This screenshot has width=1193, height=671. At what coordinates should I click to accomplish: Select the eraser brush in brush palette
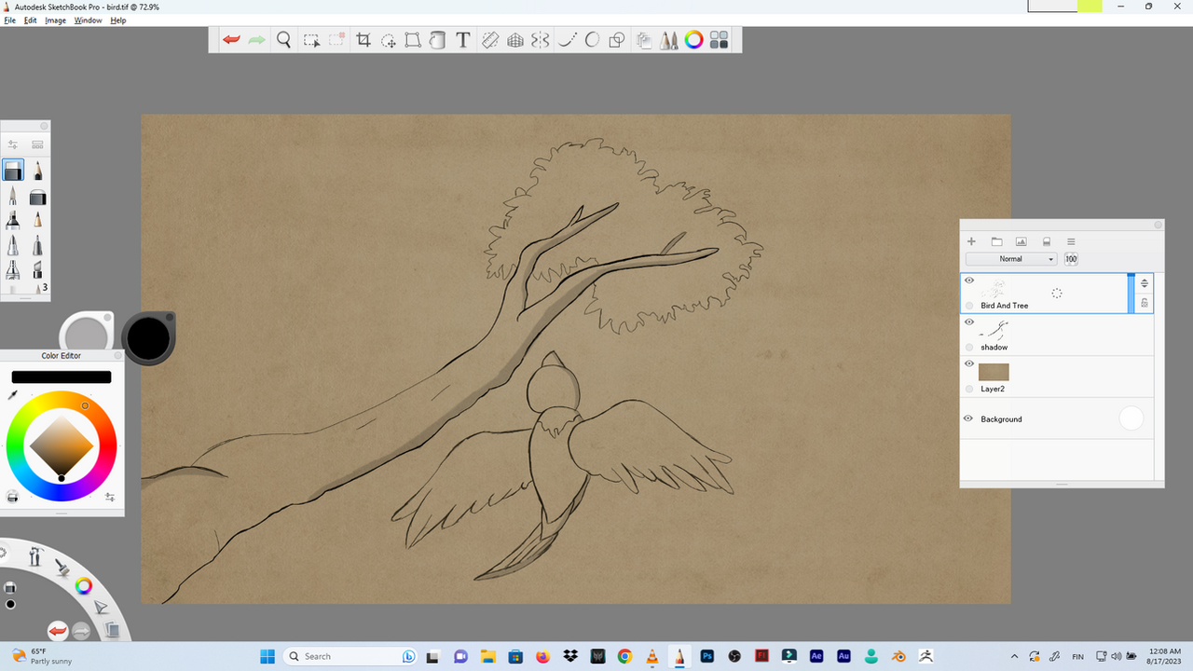(13, 171)
